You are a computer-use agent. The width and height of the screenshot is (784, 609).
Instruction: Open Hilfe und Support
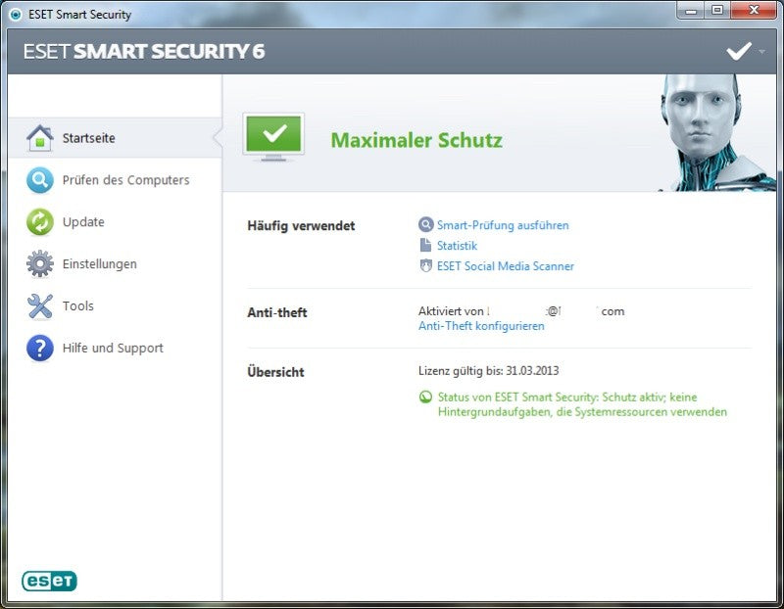[115, 348]
